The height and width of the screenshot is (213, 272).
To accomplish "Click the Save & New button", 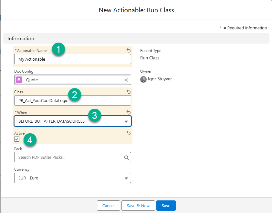I will click(138, 206).
